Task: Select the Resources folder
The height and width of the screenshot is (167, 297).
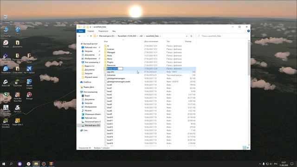Action: pos(111,65)
